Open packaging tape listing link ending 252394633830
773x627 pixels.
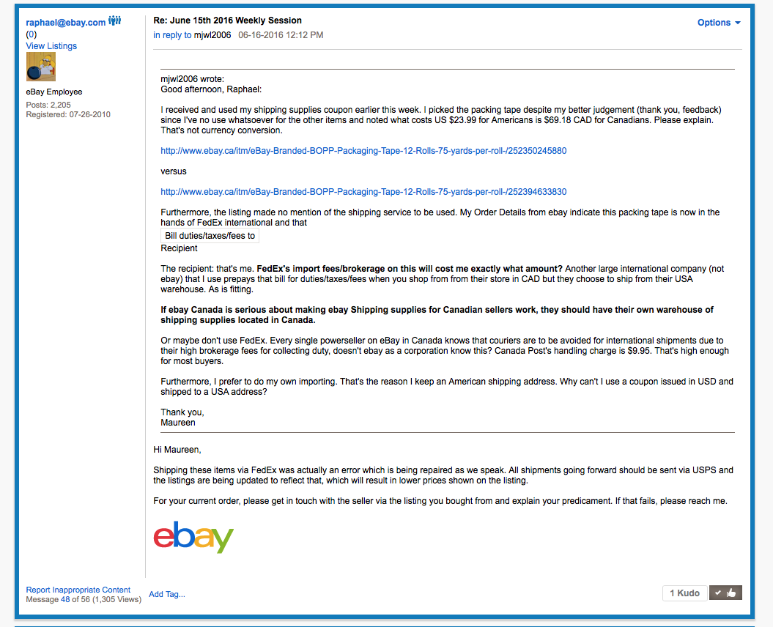coord(363,192)
